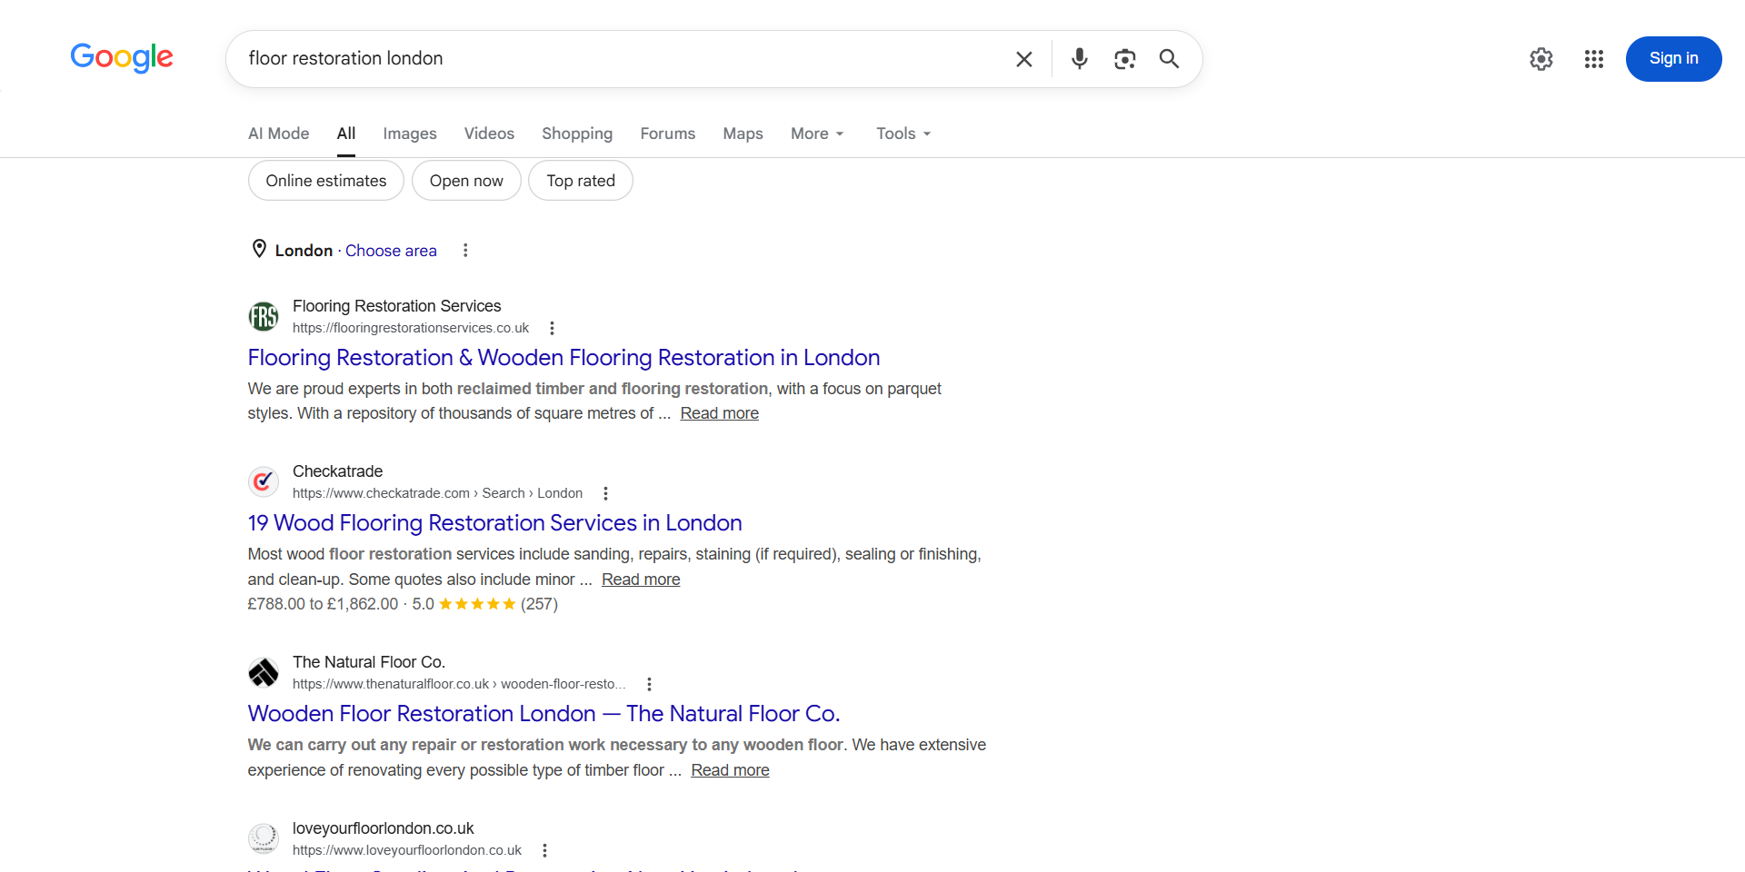This screenshot has width=1745, height=872.
Task: Open the Forums tab
Action: coord(668,134)
